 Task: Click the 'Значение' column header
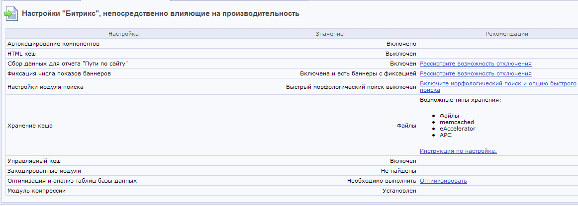[x=330, y=34]
